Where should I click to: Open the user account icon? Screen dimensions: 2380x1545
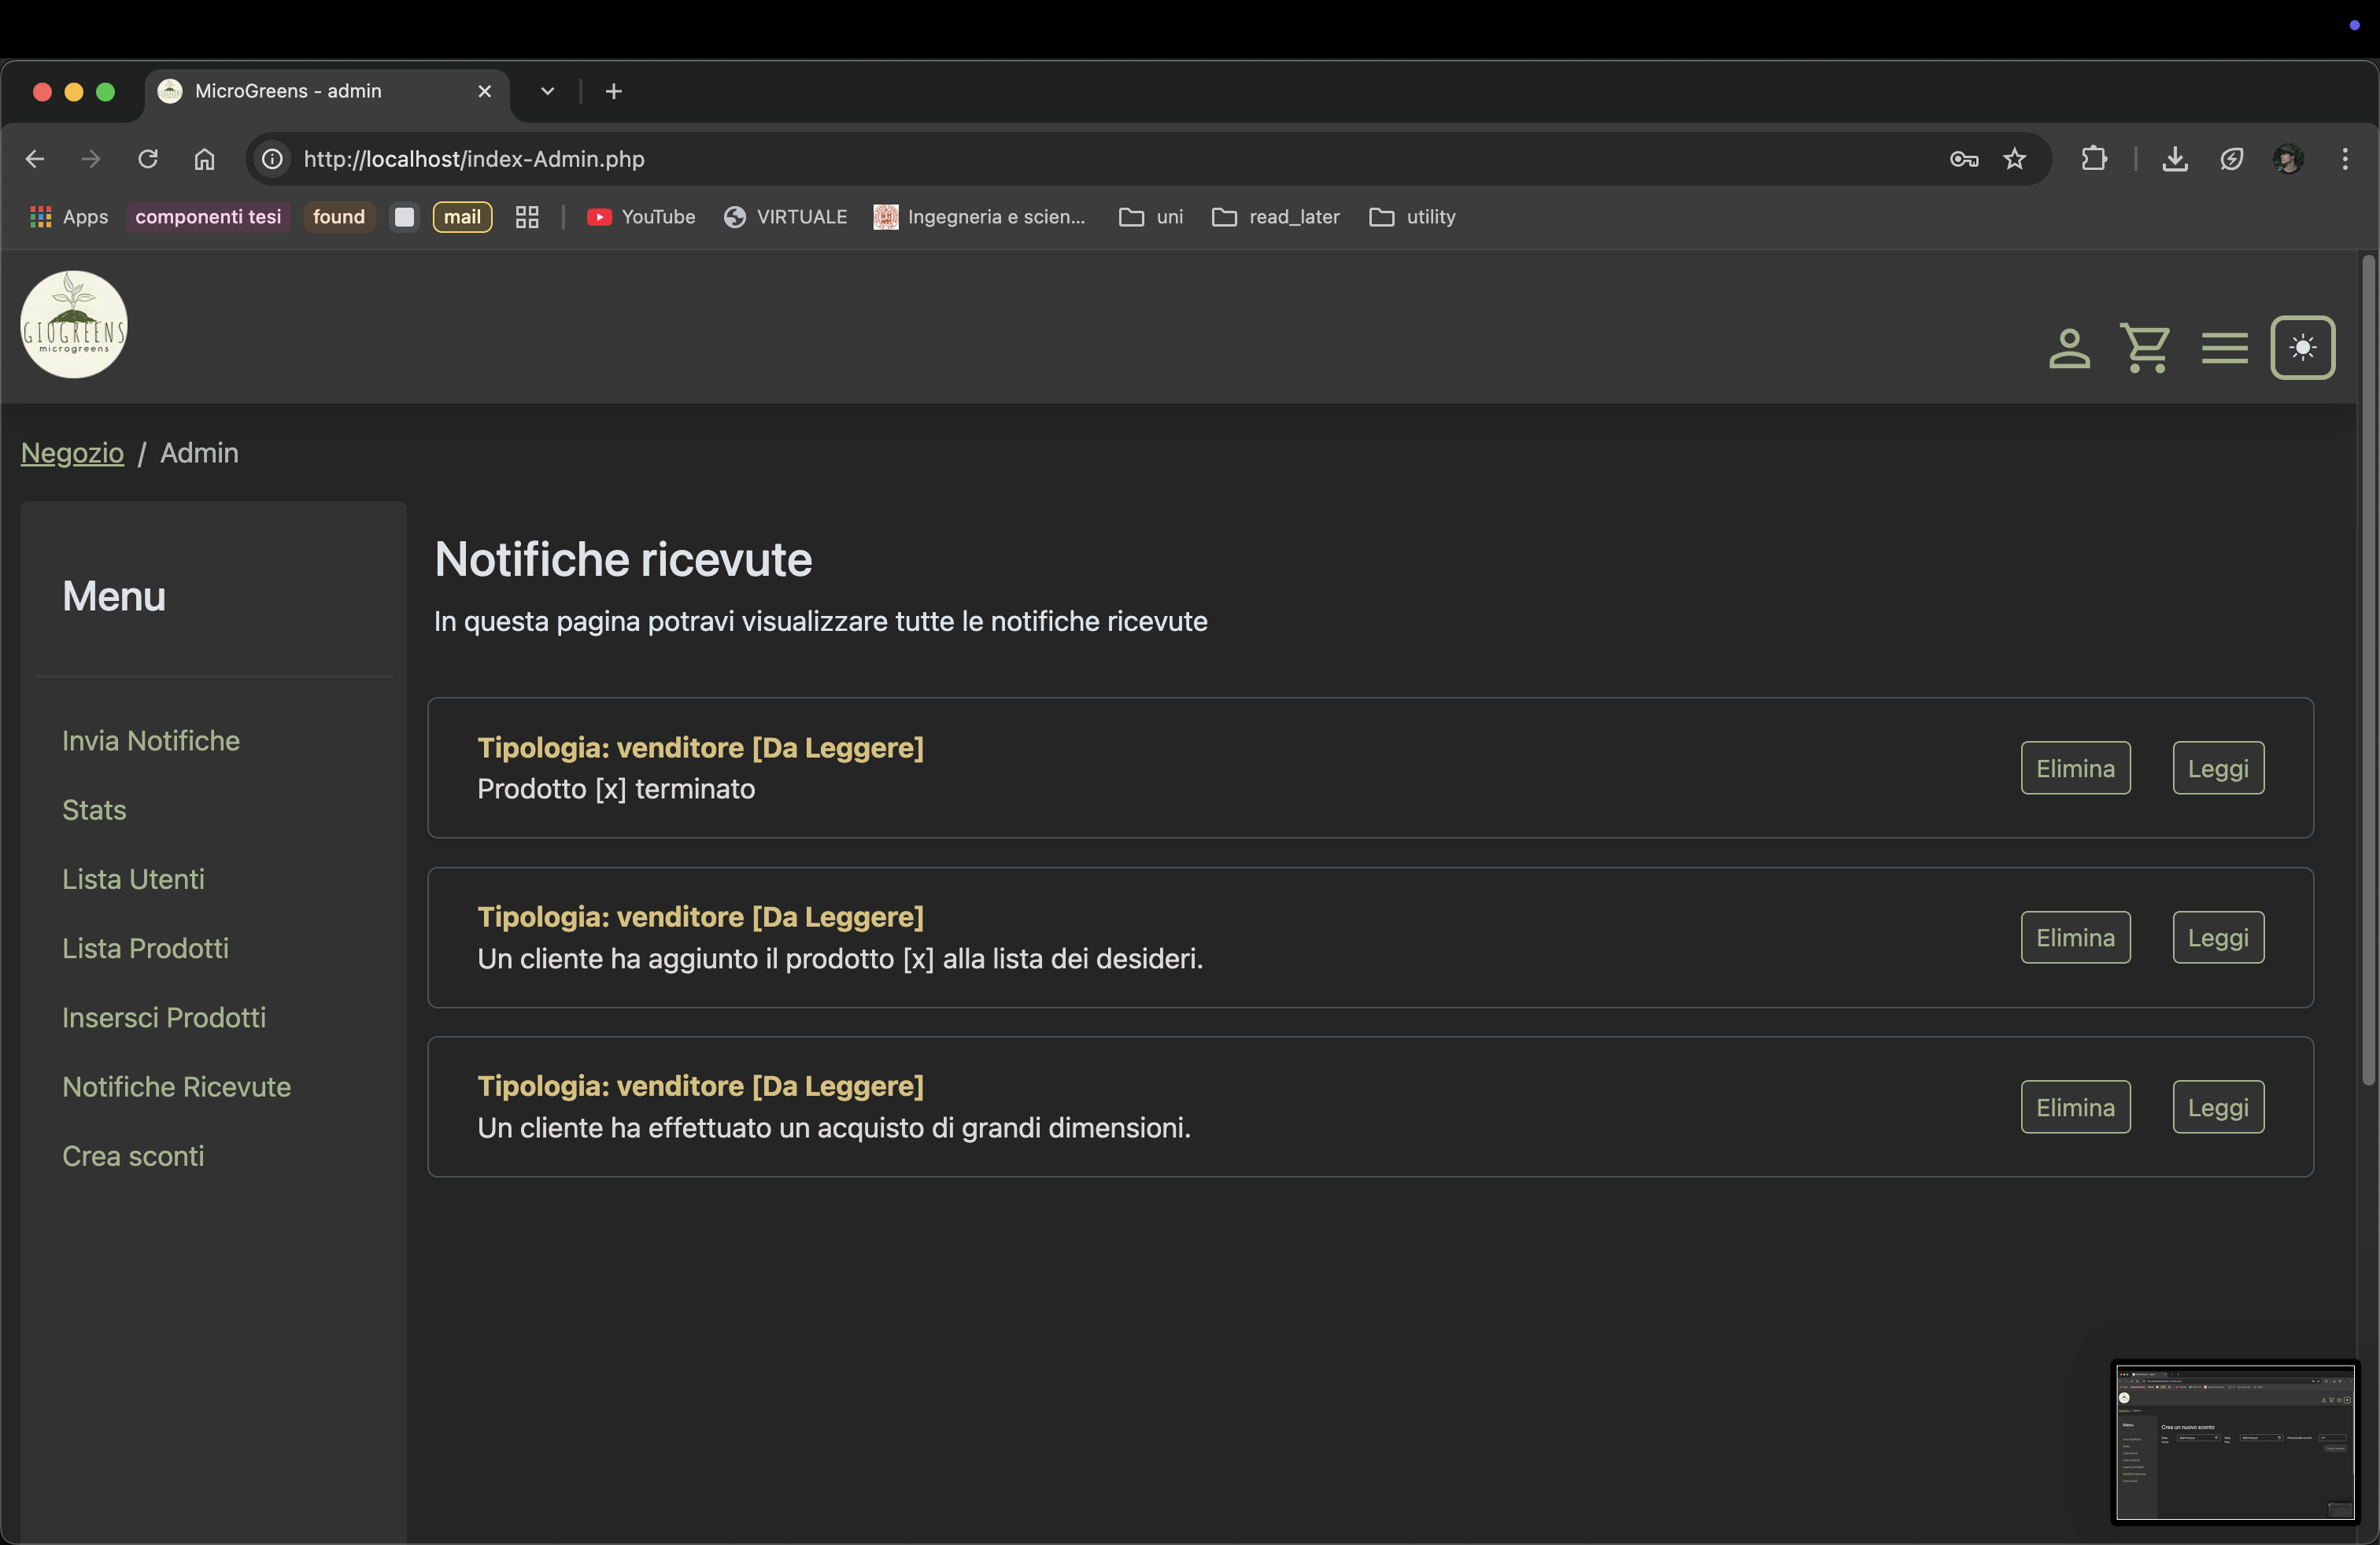pos(2068,348)
